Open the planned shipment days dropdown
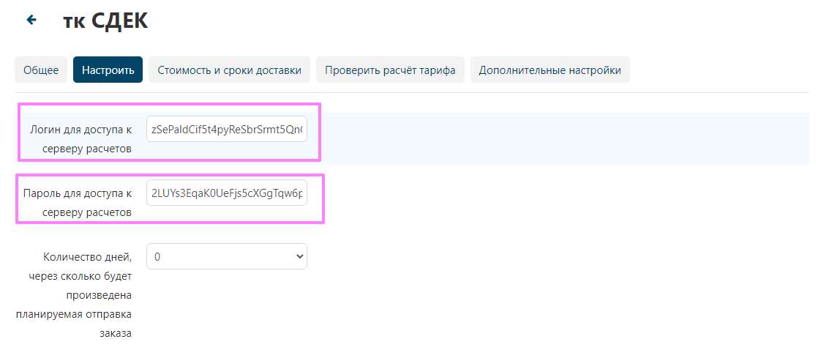The width and height of the screenshot is (821, 350). pyautogui.click(x=227, y=256)
